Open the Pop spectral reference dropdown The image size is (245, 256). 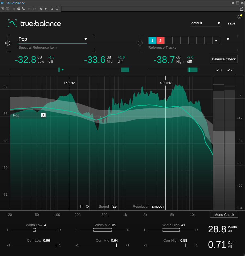coord(86,39)
